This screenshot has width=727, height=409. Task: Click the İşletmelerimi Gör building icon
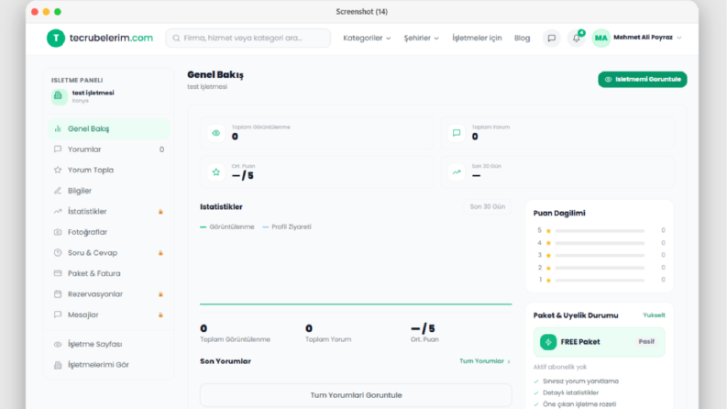tap(58, 365)
